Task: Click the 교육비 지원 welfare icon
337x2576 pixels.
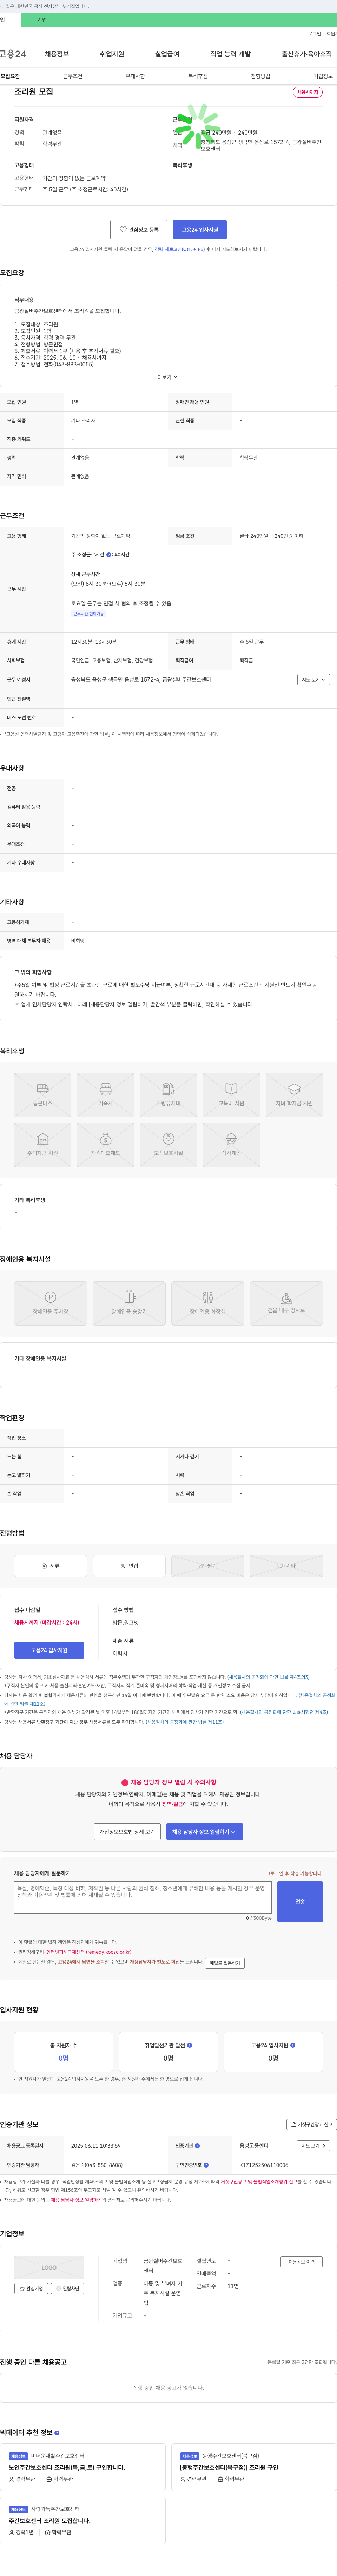Action: pyautogui.click(x=231, y=1095)
